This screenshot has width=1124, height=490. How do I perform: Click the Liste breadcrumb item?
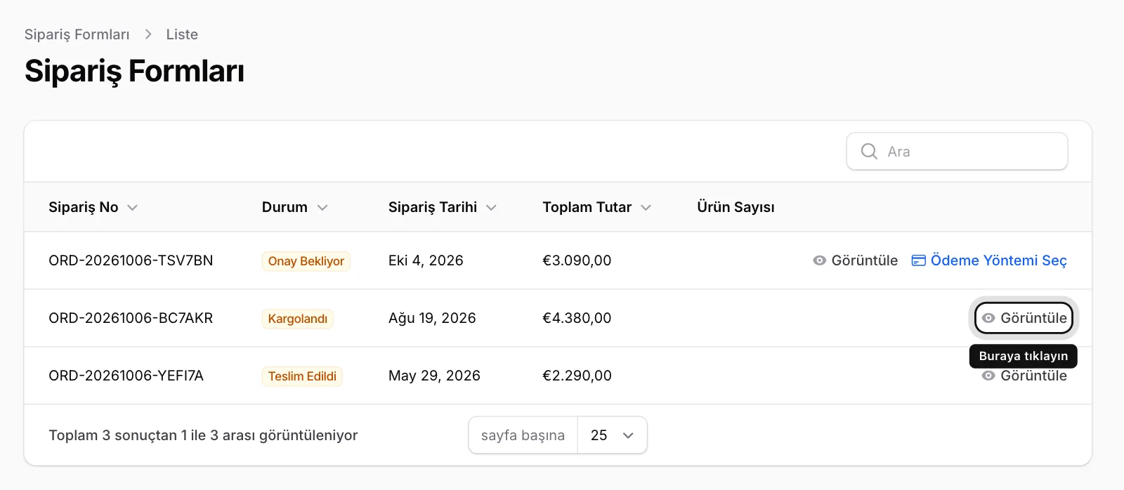tap(182, 34)
